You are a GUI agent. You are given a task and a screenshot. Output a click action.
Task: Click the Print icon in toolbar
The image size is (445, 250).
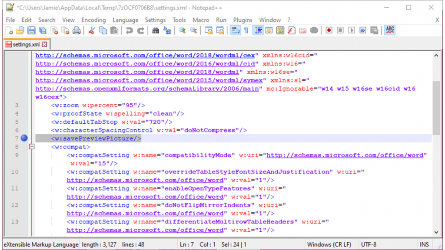(76, 30)
